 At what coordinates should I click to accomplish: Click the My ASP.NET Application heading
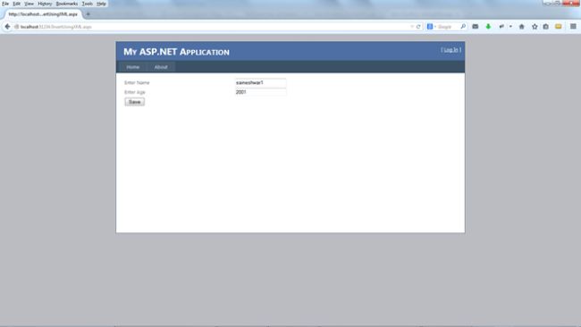click(x=176, y=52)
